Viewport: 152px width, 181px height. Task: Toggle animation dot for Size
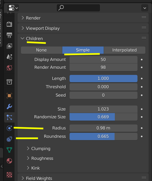(x=142, y=109)
